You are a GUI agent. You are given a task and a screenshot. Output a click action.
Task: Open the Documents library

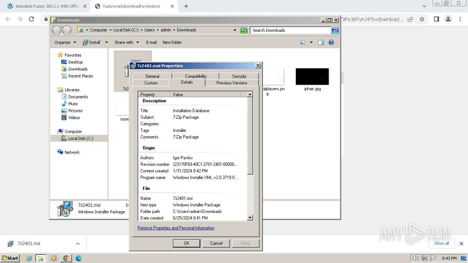coord(78,97)
